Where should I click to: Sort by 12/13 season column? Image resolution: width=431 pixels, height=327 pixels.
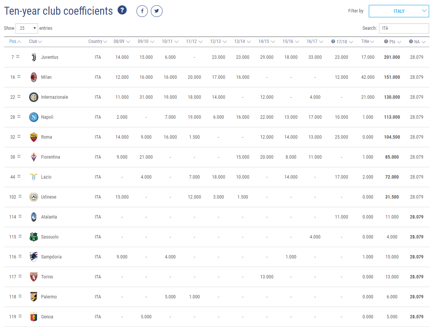[219, 41]
